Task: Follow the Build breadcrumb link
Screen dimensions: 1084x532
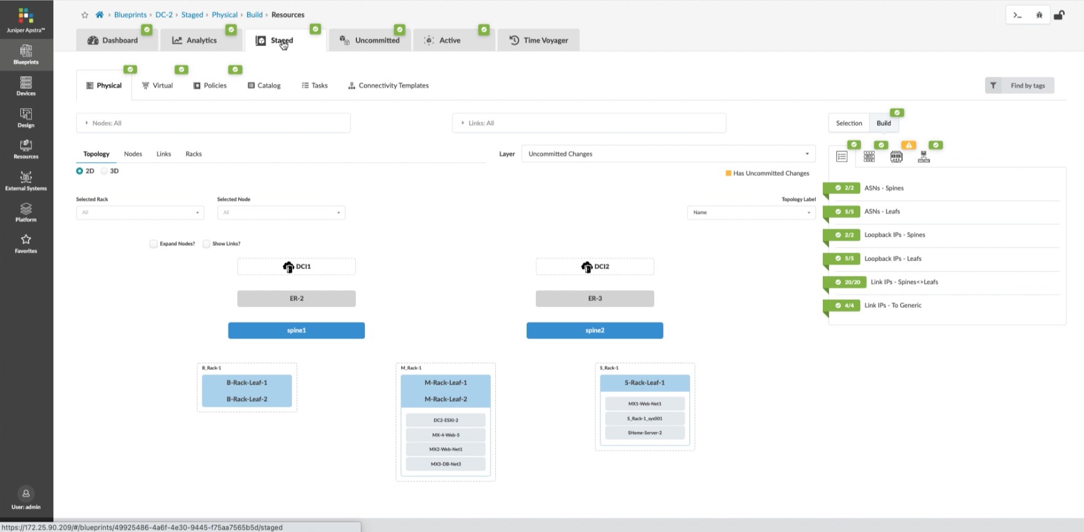Action: (254, 15)
